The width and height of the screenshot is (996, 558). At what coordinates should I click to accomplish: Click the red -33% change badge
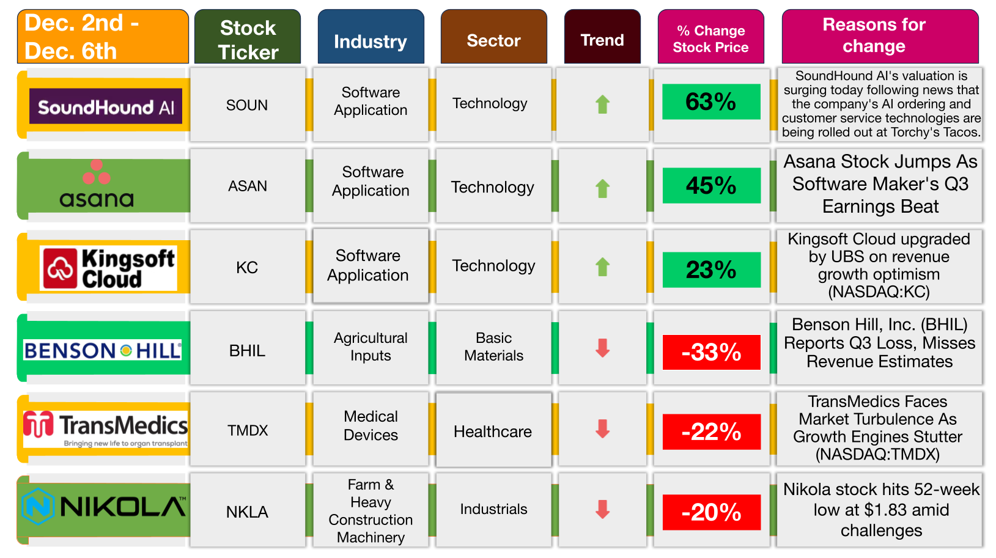(x=712, y=352)
